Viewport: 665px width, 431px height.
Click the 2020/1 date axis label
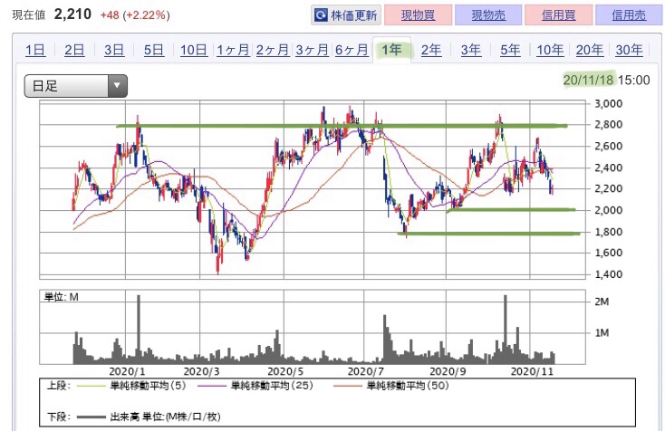pos(127,371)
